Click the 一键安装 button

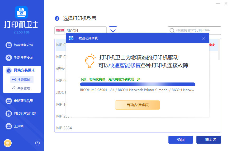tap(209, 140)
